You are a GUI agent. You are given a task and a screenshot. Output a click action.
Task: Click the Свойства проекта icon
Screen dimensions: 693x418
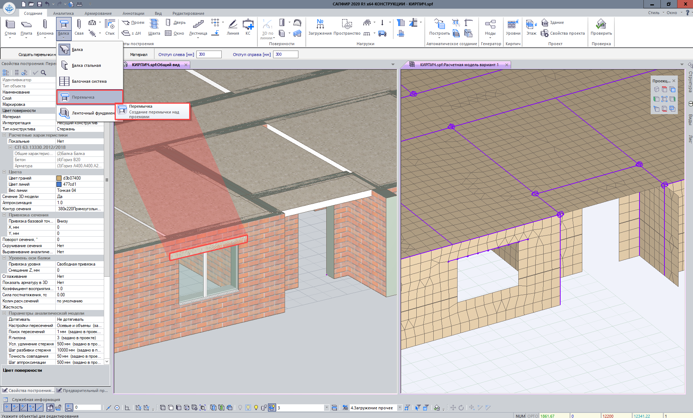click(544, 33)
